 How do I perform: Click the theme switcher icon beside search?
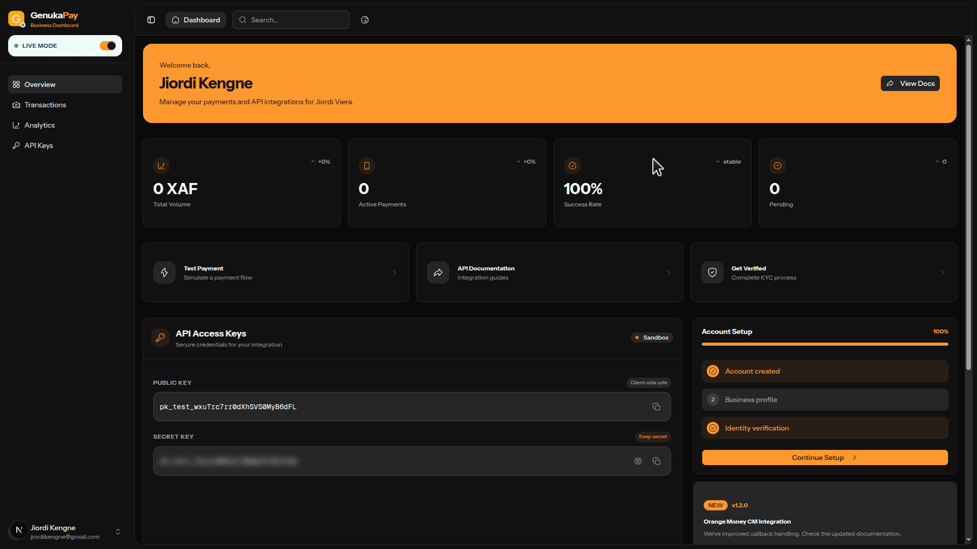[365, 20]
